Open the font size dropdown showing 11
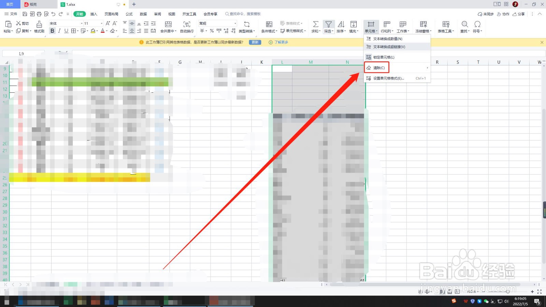The height and width of the screenshot is (307, 546). point(101,24)
